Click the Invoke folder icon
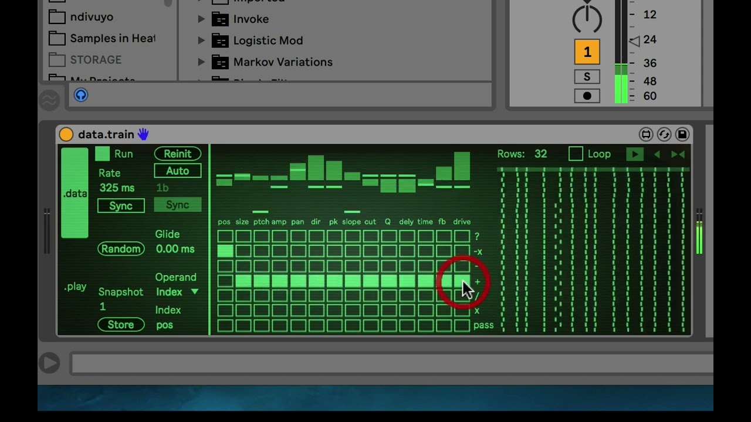 (220, 19)
